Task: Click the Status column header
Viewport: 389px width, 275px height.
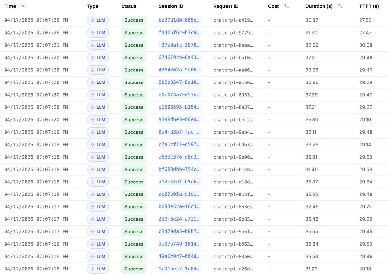Action: click(x=129, y=6)
